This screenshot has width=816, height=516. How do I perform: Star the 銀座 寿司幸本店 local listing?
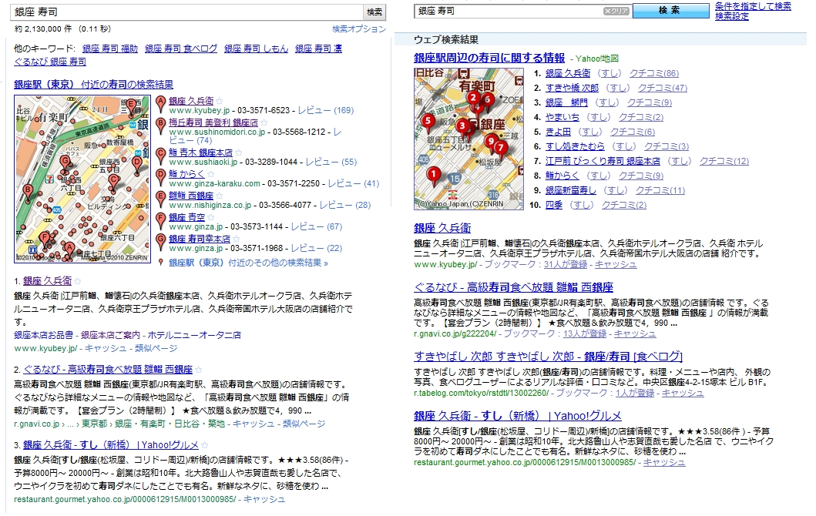[x=237, y=240]
